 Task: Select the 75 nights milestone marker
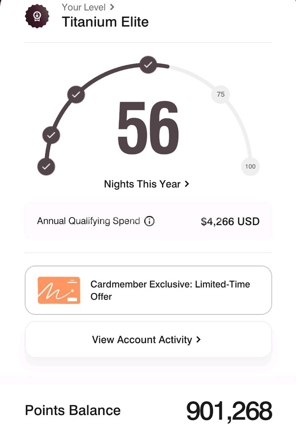(x=221, y=95)
